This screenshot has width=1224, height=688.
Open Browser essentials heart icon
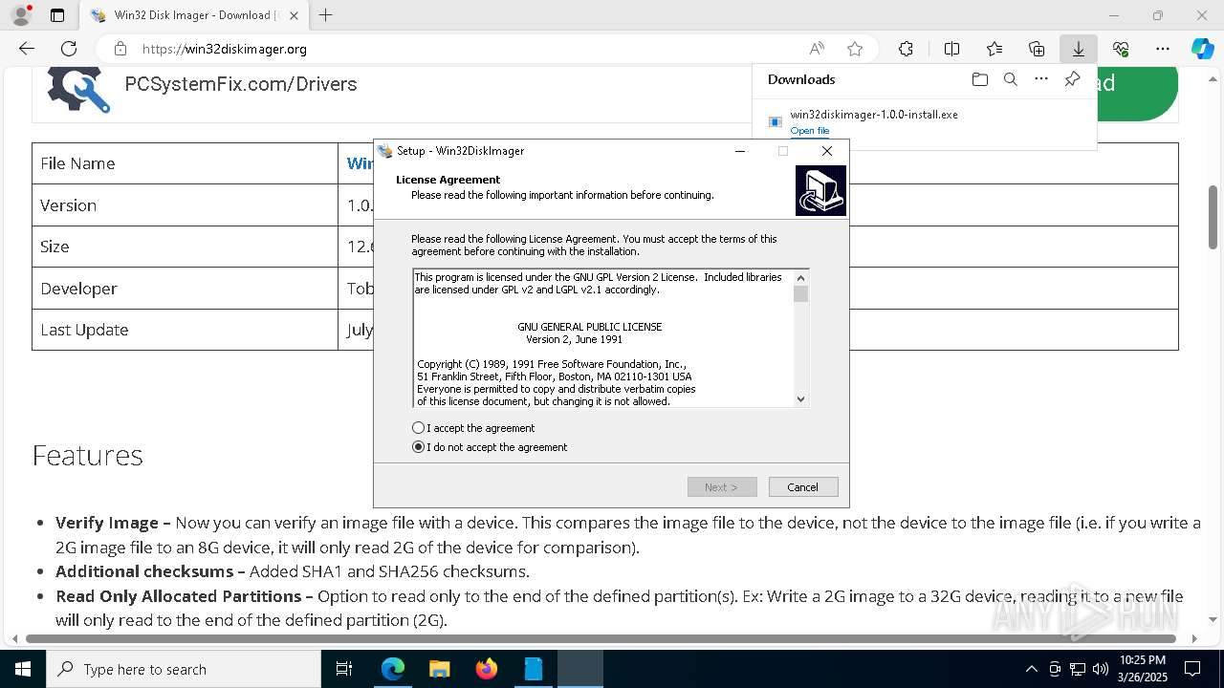[1121, 49]
